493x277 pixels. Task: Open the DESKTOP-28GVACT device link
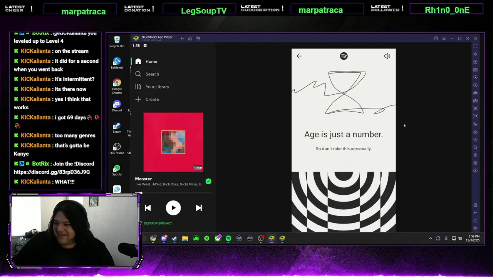(158, 223)
